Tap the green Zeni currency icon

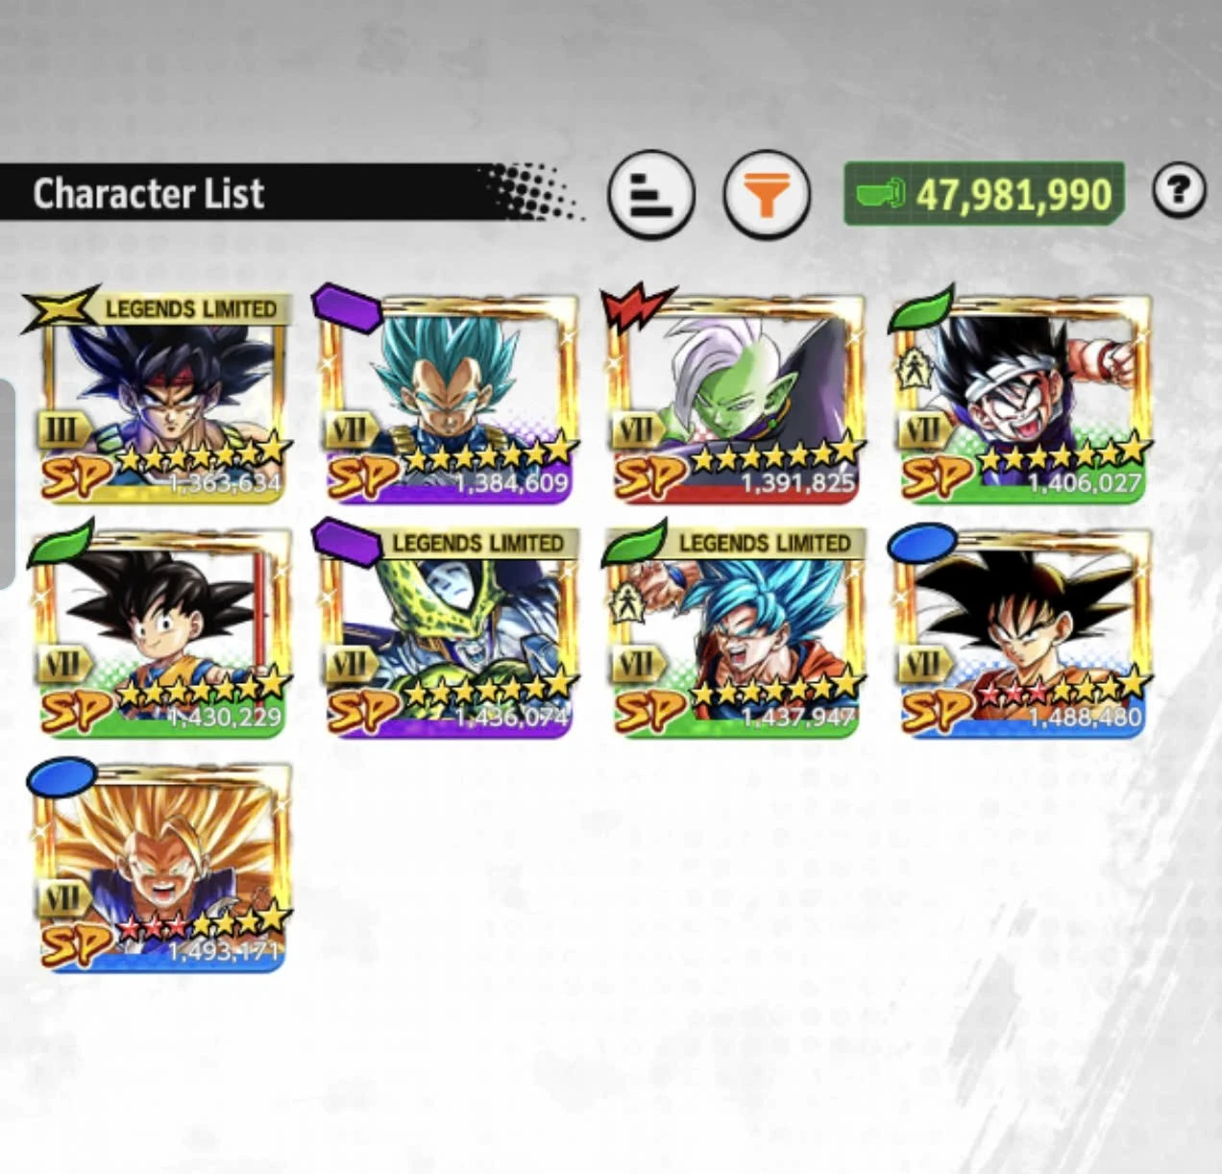(880, 193)
